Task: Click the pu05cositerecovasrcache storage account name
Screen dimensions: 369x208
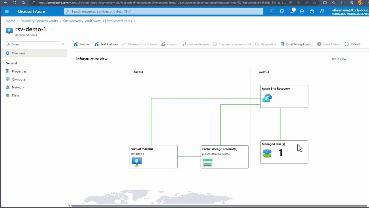Action: (x=216, y=154)
